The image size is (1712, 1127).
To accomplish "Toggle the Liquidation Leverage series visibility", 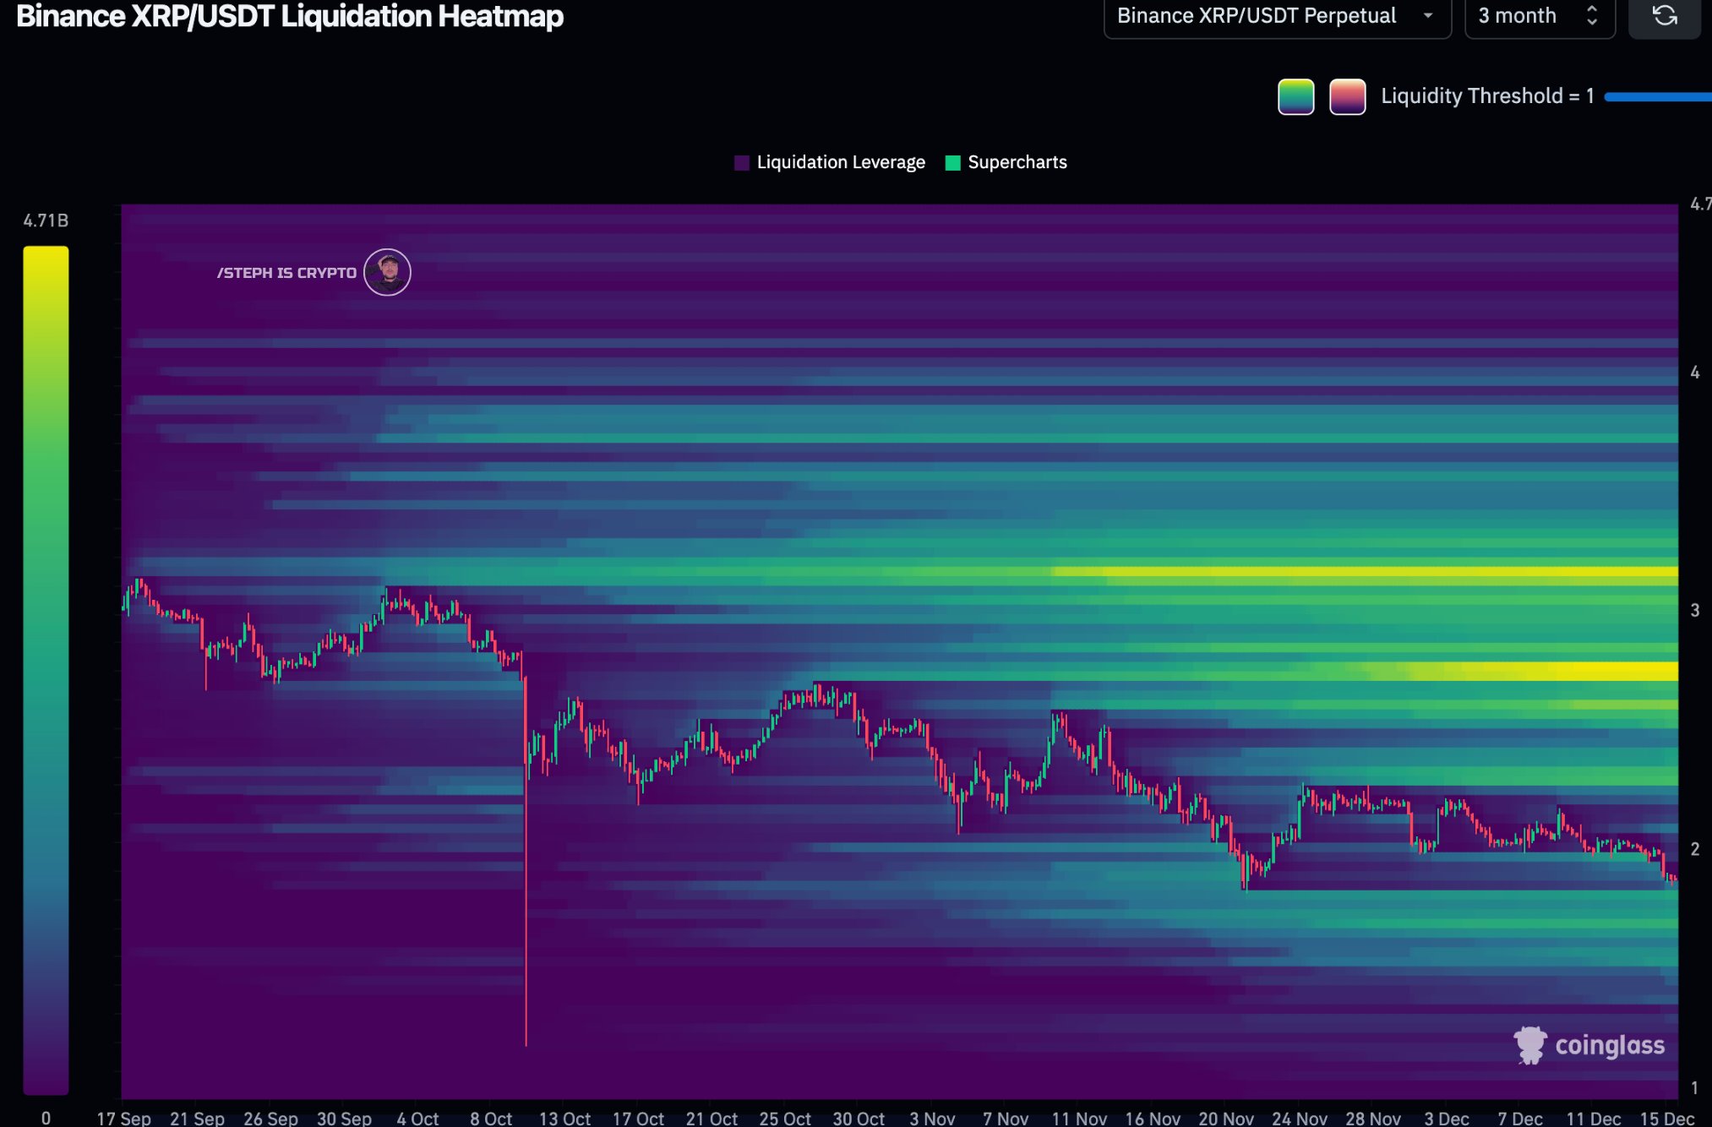I will [841, 161].
